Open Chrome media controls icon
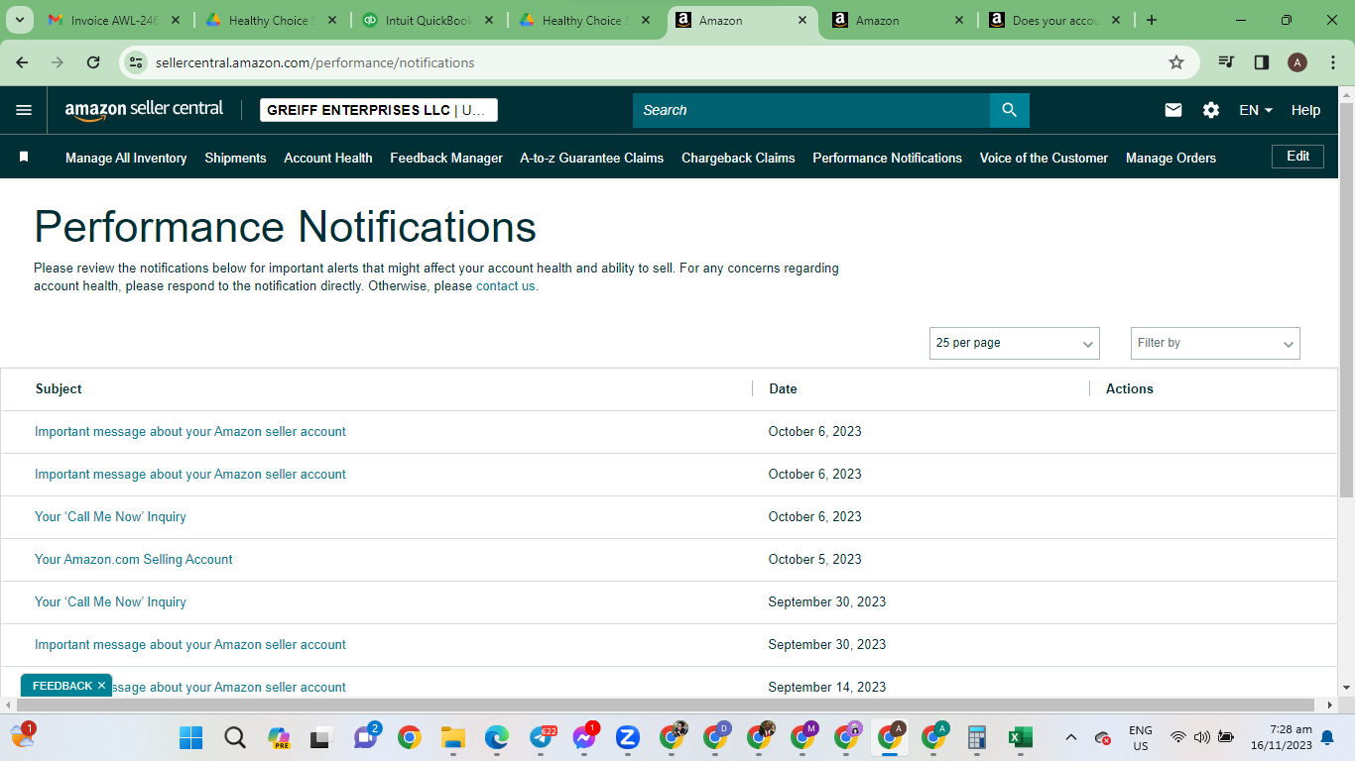 [1226, 62]
